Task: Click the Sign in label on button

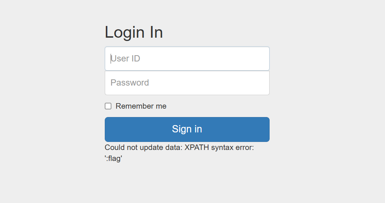Action: [x=187, y=129]
